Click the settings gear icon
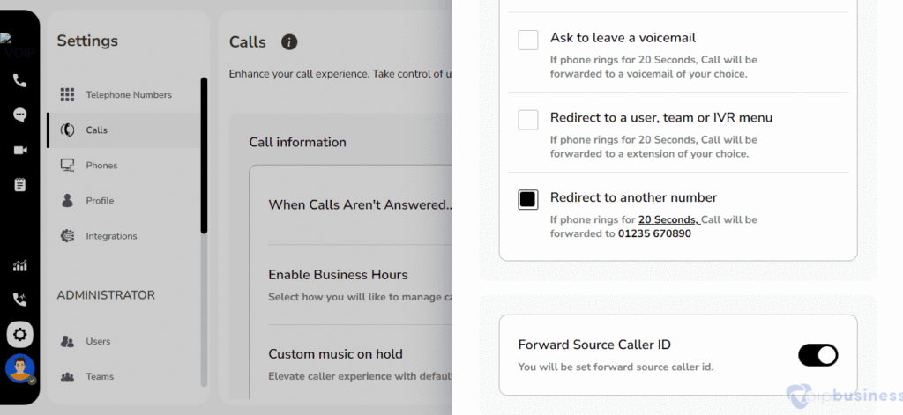903x415 pixels. coord(19,335)
